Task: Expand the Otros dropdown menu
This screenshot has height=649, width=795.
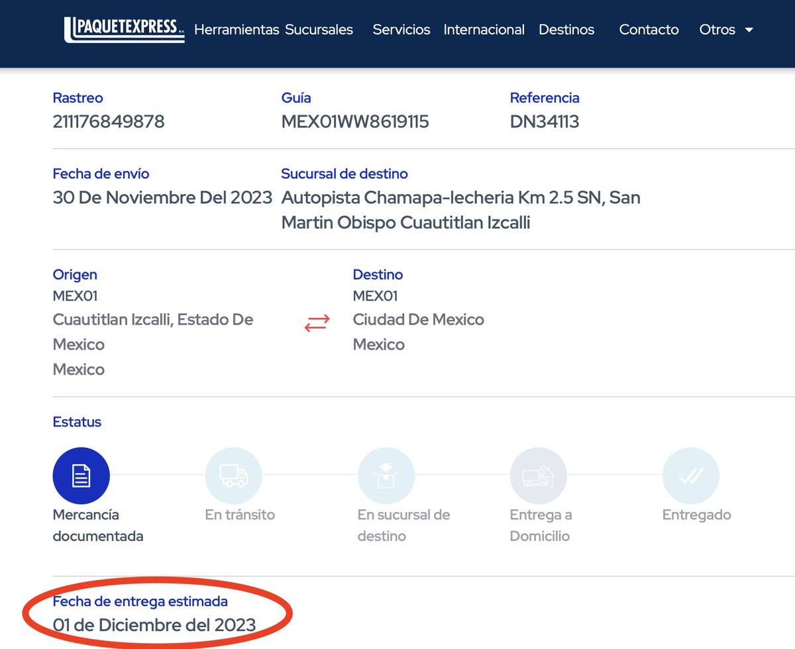Action: coord(726,30)
